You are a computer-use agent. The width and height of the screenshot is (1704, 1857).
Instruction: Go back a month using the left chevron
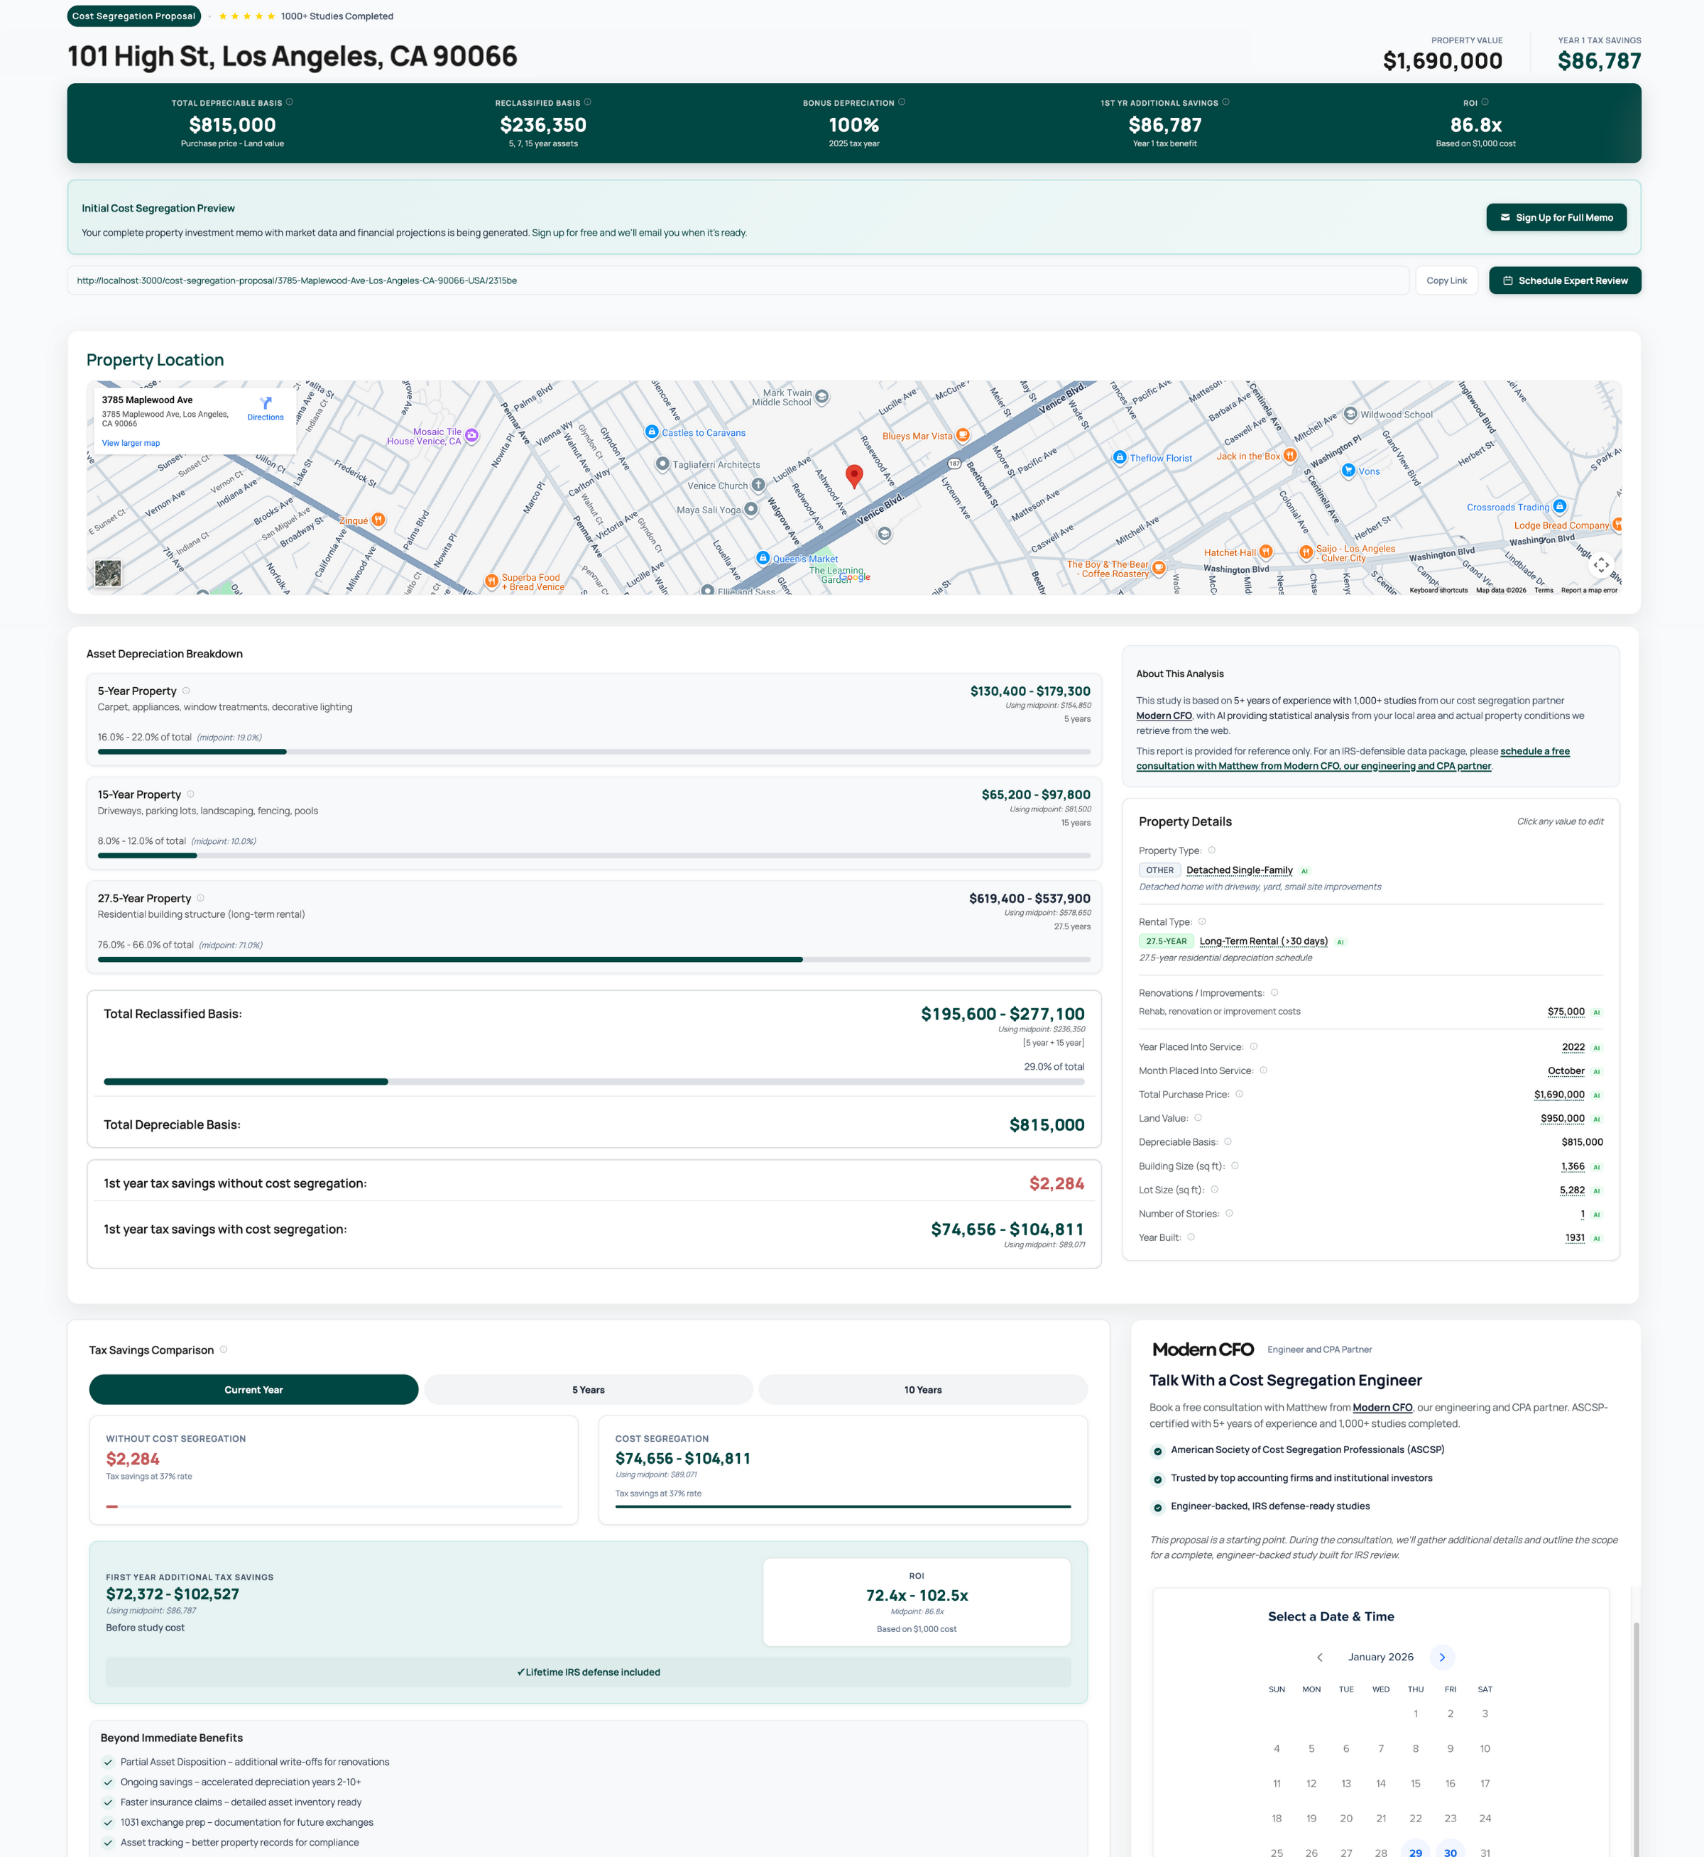pos(1319,1657)
